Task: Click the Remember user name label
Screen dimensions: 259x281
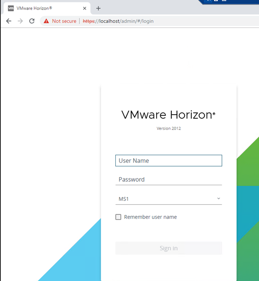Action: [150, 217]
